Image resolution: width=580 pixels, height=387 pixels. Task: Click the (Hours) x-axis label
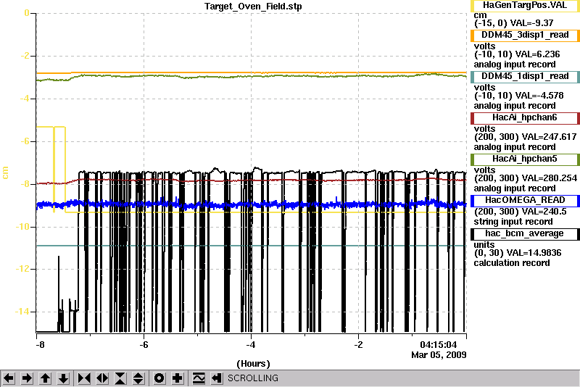tap(253, 364)
